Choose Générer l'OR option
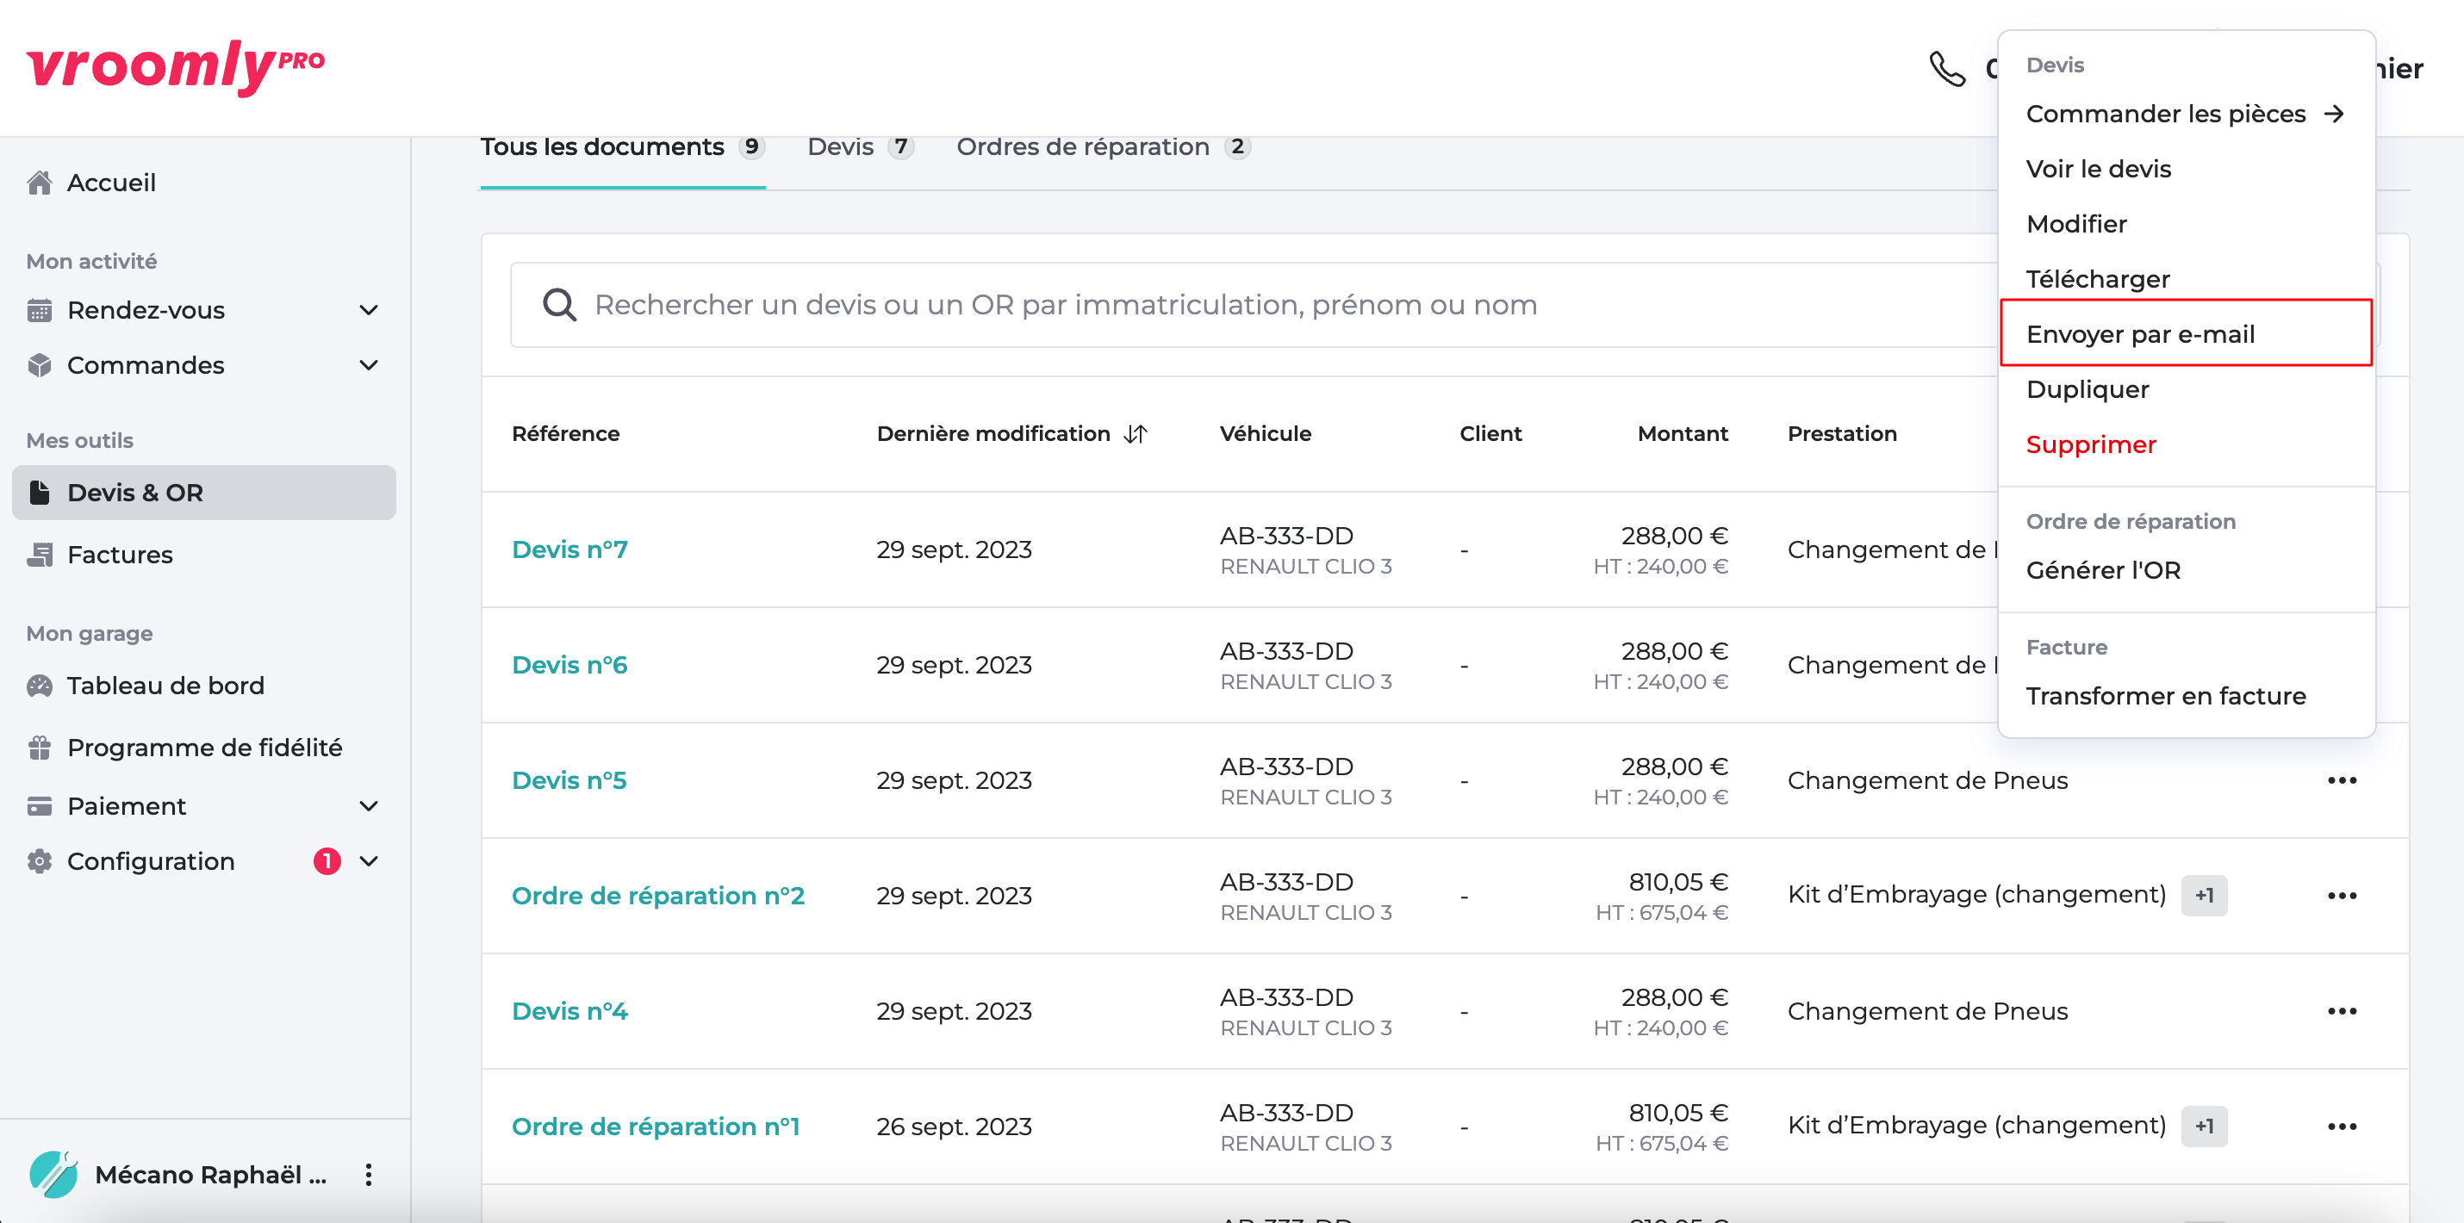2464x1223 pixels. coord(2103,571)
